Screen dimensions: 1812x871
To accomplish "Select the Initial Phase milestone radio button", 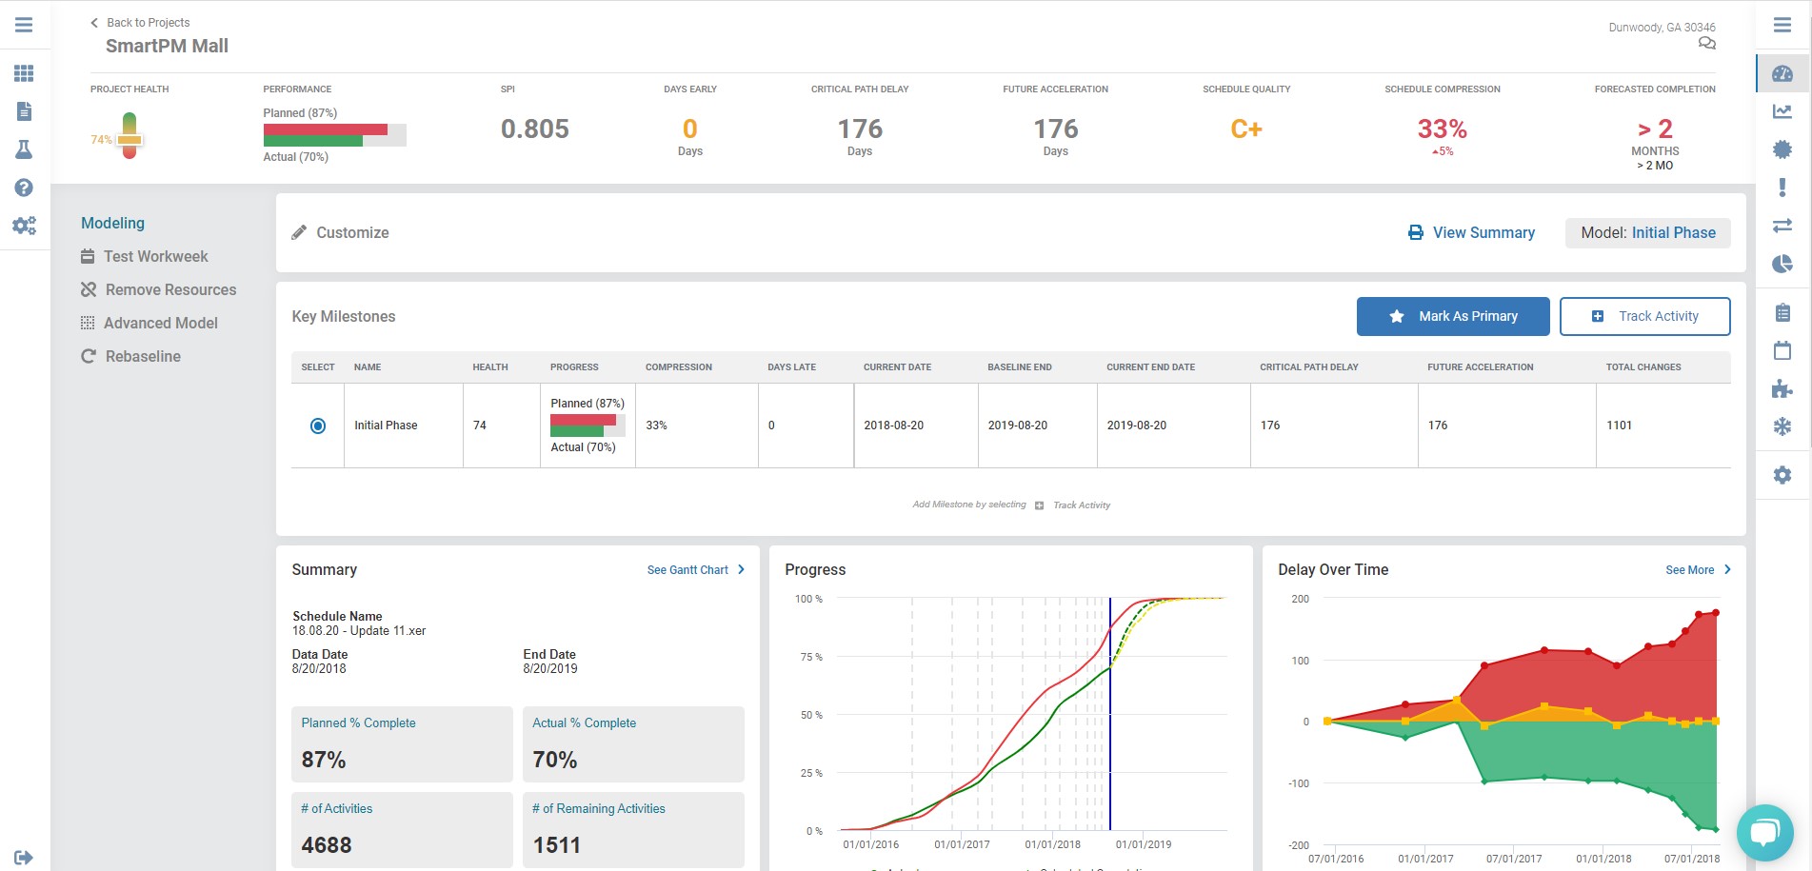I will (x=317, y=426).
